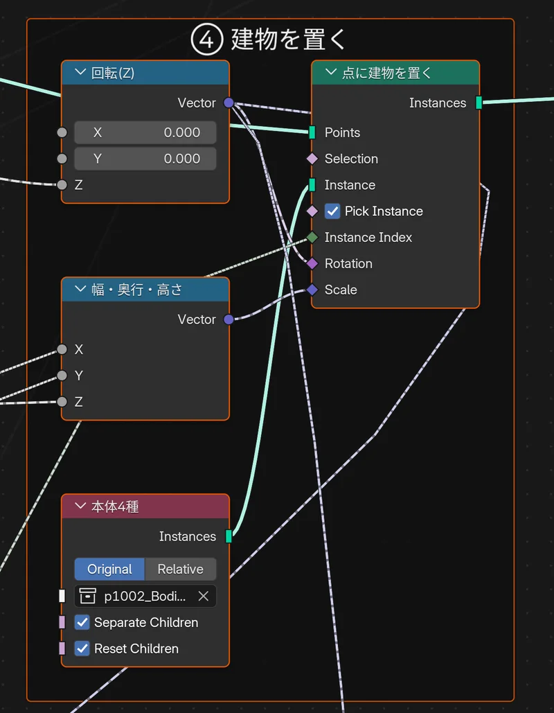Select the Relative transform space button
This screenshot has height=713, width=554.
coord(181,569)
